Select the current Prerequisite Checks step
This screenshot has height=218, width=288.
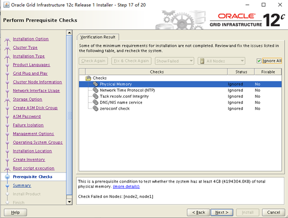pos(33,177)
